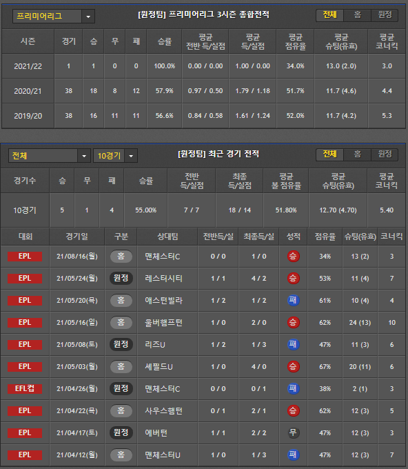Click 원정 pill in 에버턴 row
This screenshot has width=408, height=469.
pos(121,433)
